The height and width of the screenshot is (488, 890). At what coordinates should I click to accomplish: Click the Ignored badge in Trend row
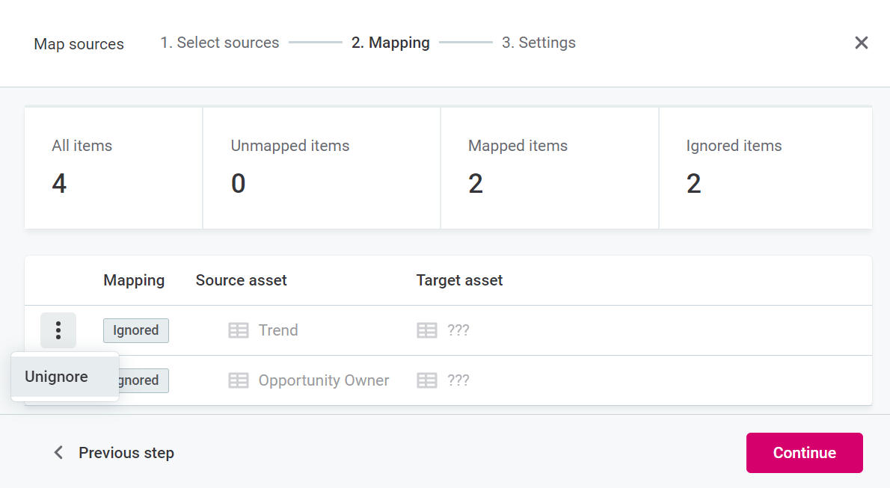[x=135, y=330]
